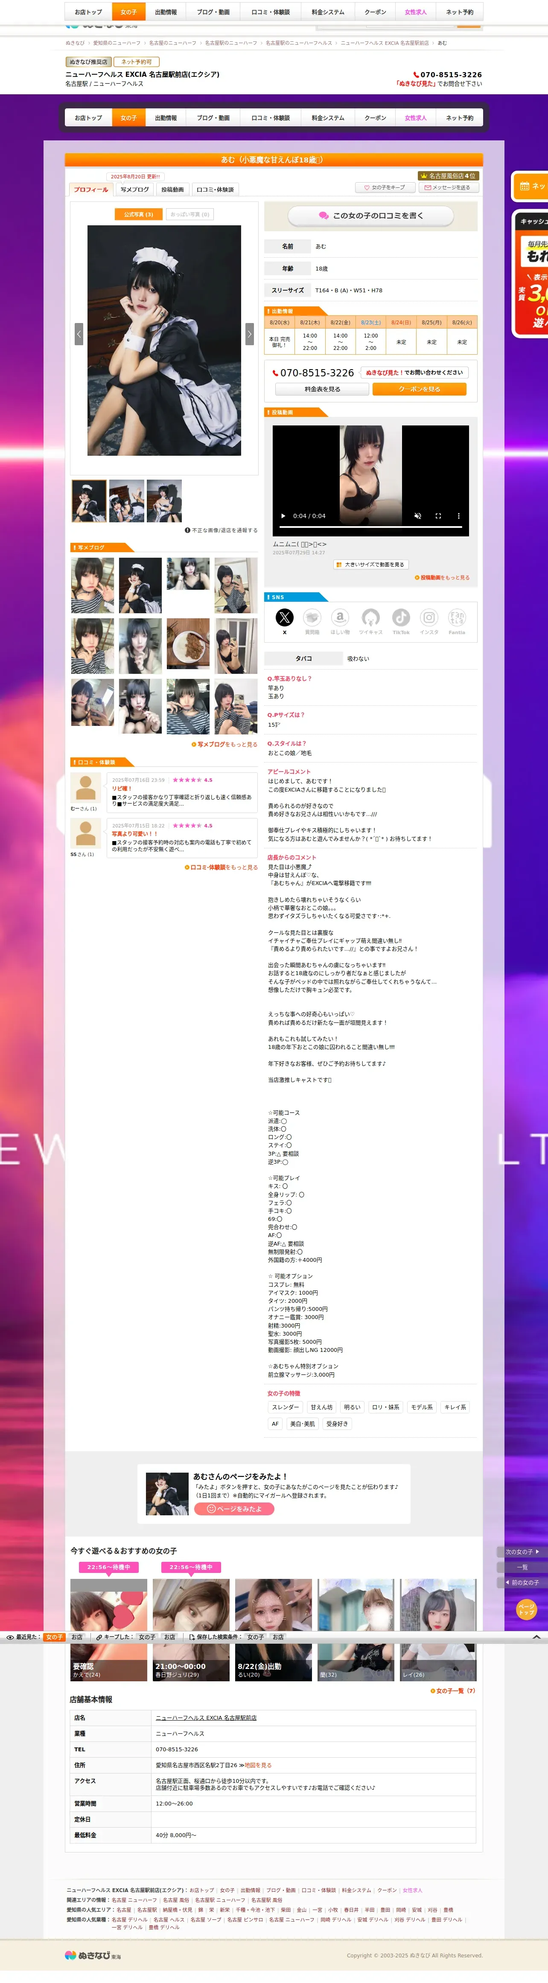Open review titled リピ確！

coord(122,788)
